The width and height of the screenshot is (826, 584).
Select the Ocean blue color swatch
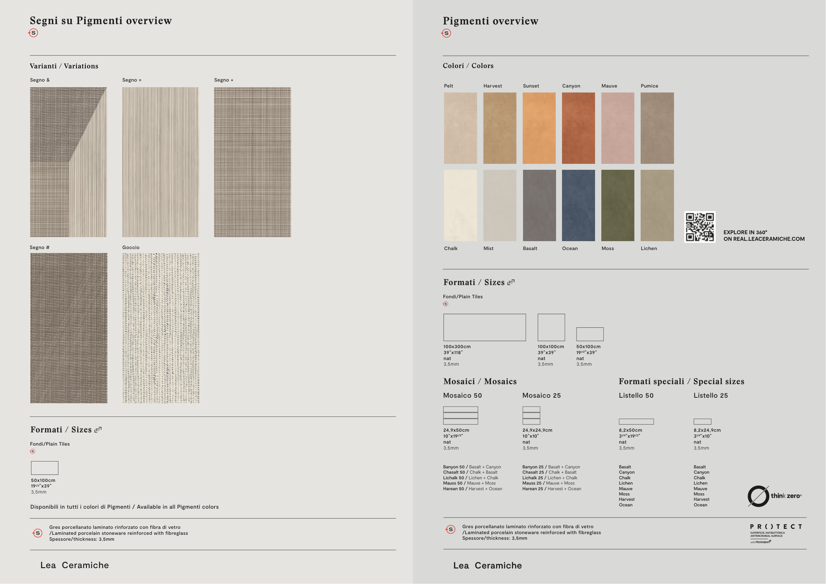(x=578, y=205)
